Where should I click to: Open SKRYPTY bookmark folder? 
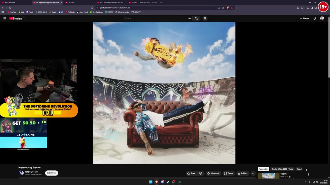(x=136, y=12)
